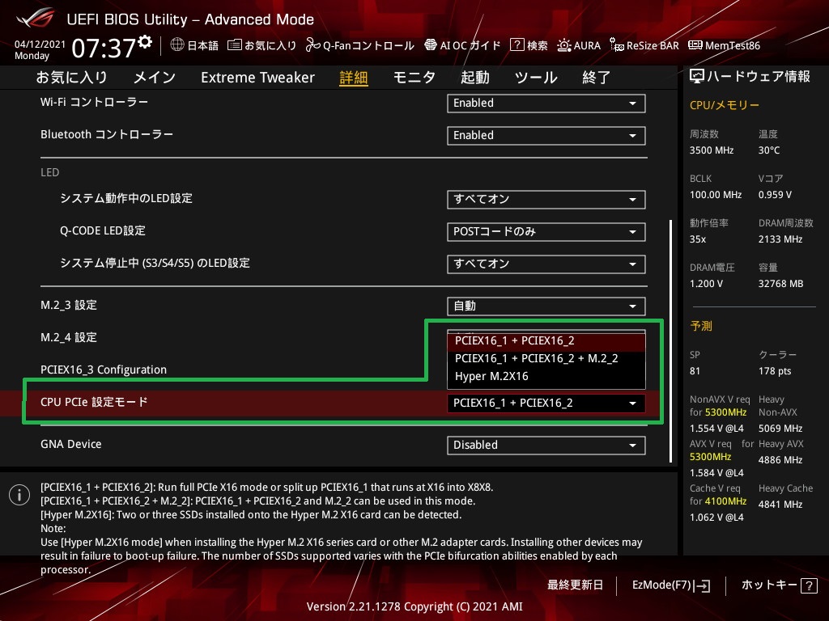This screenshot has height=621, width=829.
Task: Expand S3/S4/S5 LED setting dropdown
Action: [x=546, y=264]
